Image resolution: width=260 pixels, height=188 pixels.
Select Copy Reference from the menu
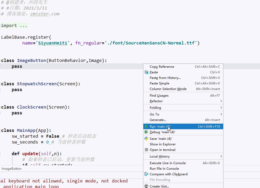[162, 66]
